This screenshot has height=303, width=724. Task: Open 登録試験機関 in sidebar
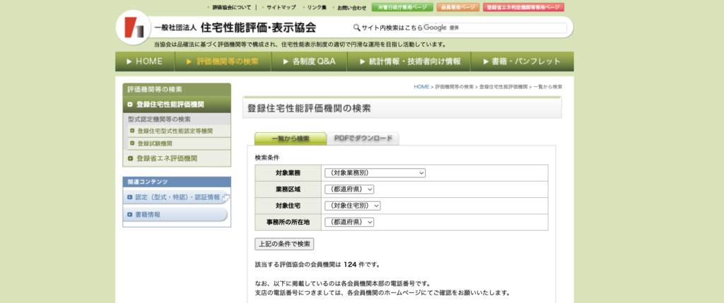click(155, 143)
